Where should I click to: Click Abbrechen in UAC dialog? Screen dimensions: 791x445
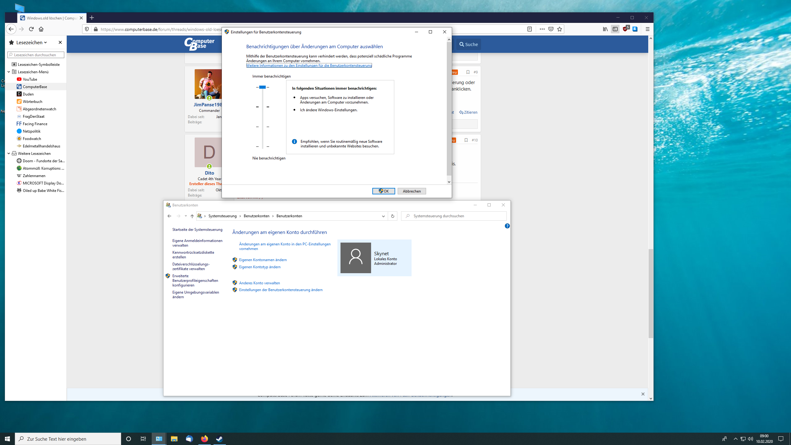click(412, 191)
